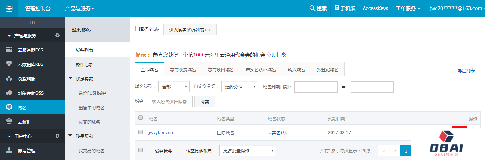This screenshot has width=485, height=160.
Task: Collapse the sidebar with the three-bar handle
Action: pos(32,22)
